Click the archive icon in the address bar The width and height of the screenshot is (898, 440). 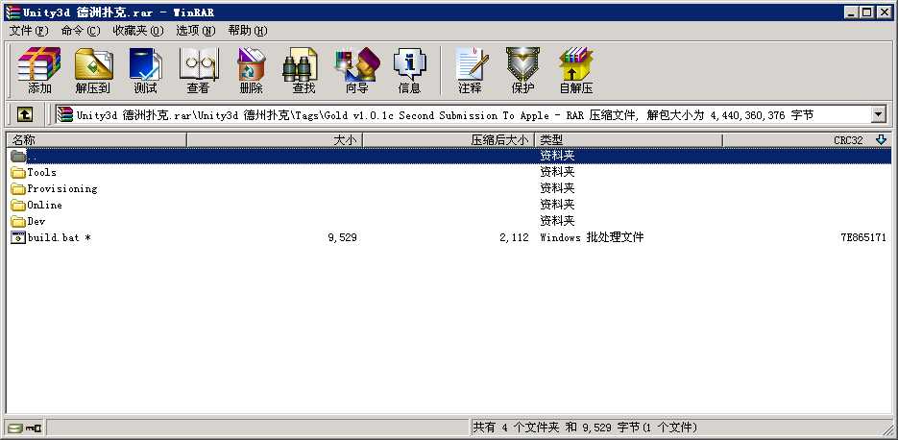pos(64,114)
